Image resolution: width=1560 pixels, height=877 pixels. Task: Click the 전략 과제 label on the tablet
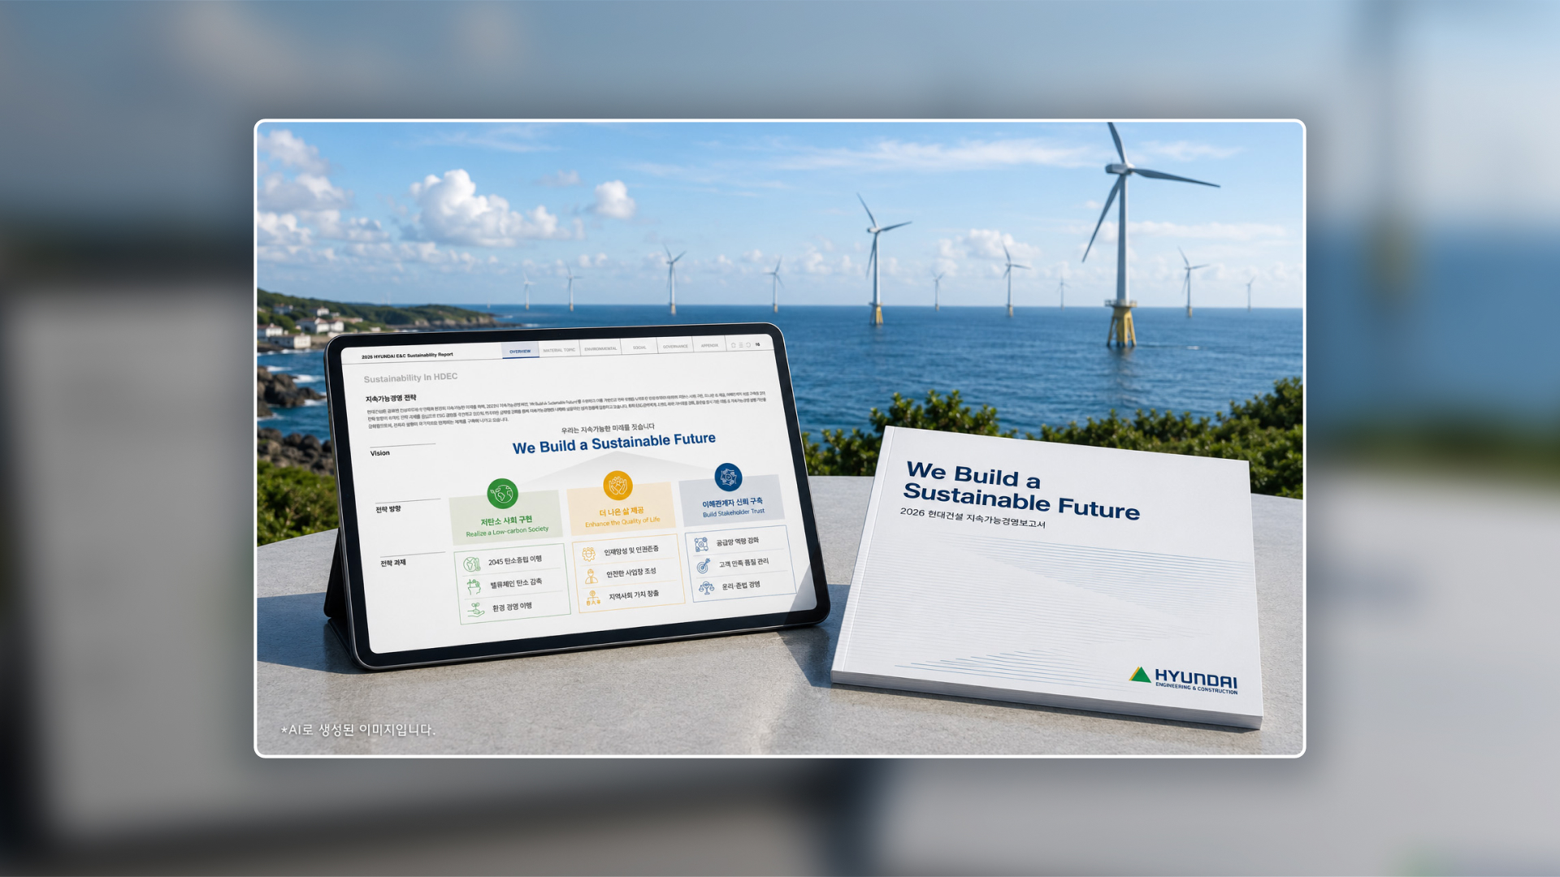393,563
